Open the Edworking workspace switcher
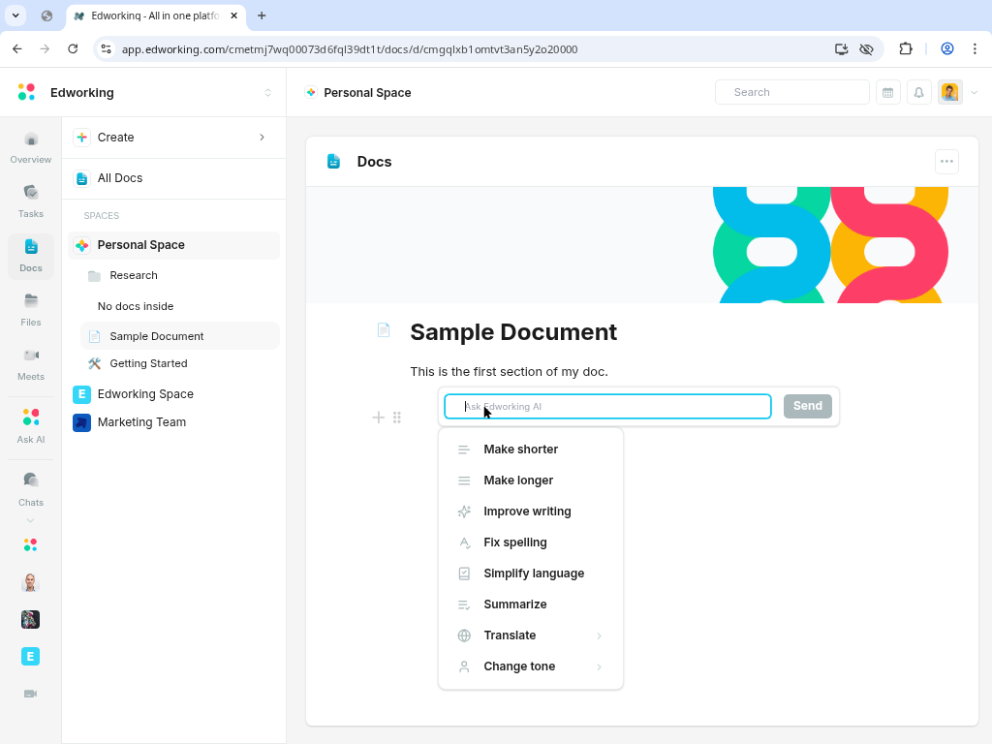Screen dimensions: 992x744 (x=268, y=93)
